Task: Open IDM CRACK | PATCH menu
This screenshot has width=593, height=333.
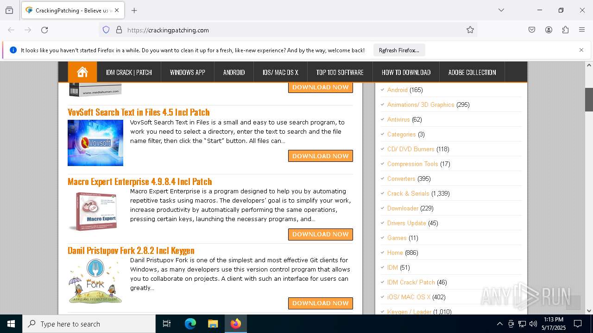Action: pos(129,72)
